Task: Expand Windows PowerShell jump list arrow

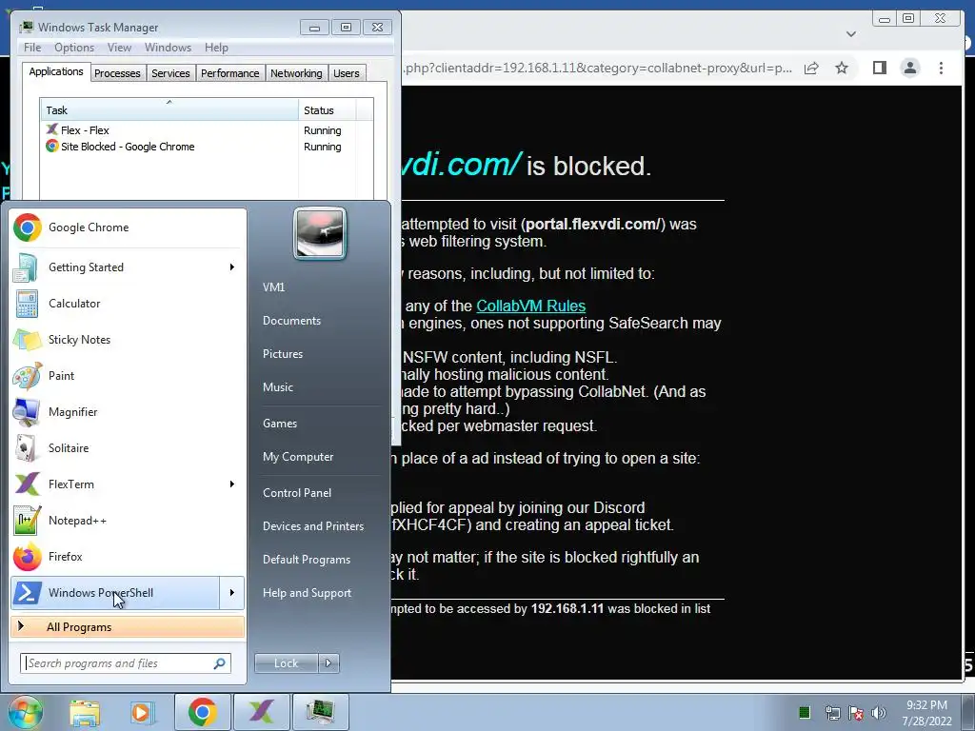Action: (232, 592)
